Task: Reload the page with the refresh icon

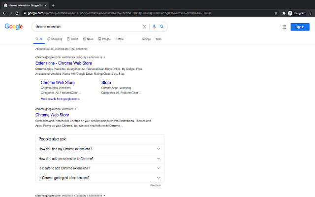Action: [17, 13]
